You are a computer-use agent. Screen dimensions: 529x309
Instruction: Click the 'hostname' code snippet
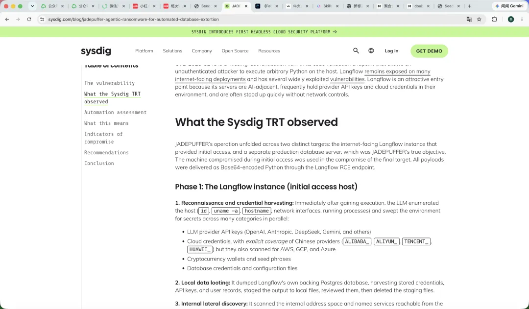tap(257, 211)
